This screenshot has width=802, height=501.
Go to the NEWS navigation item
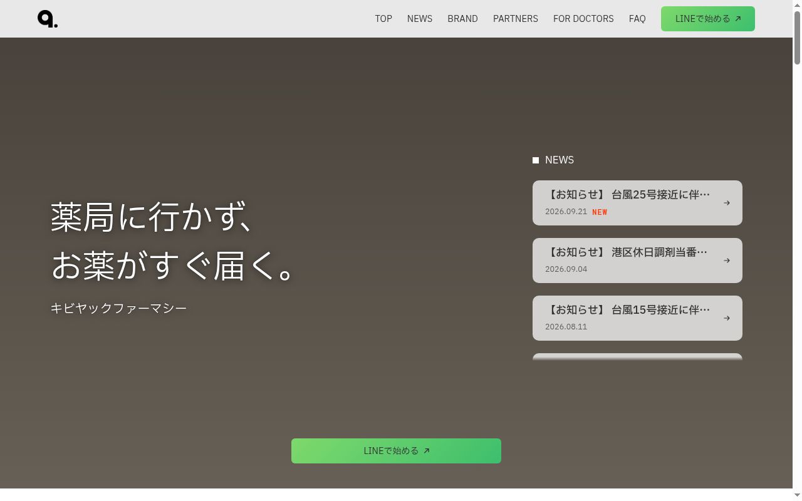click(420, 19)
